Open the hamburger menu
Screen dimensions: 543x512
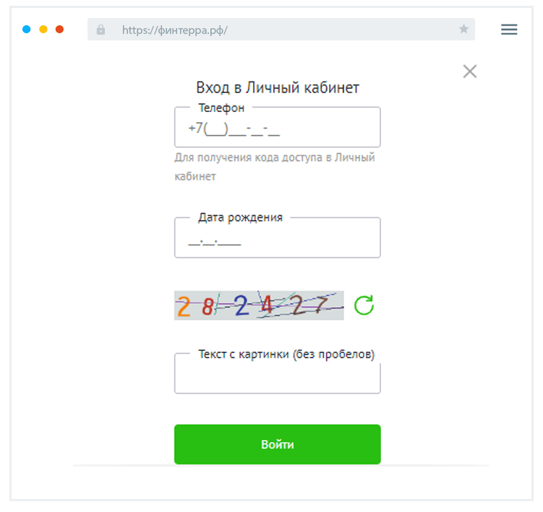[509, 30]
